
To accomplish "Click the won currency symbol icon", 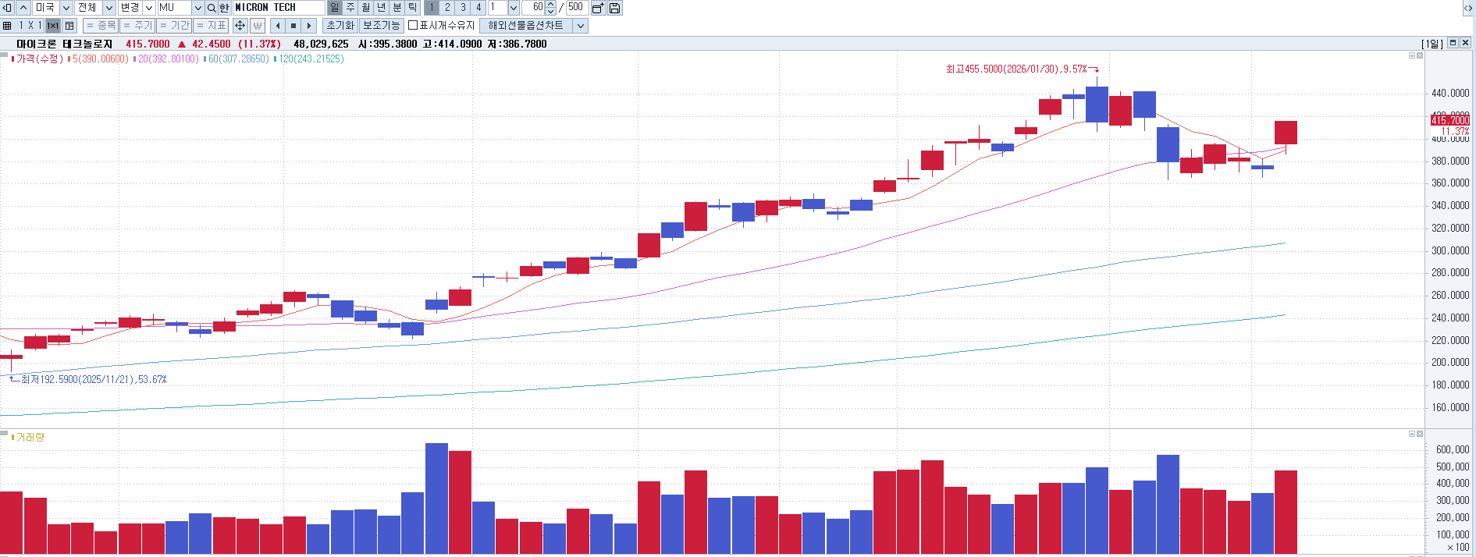I will (258, 26).
